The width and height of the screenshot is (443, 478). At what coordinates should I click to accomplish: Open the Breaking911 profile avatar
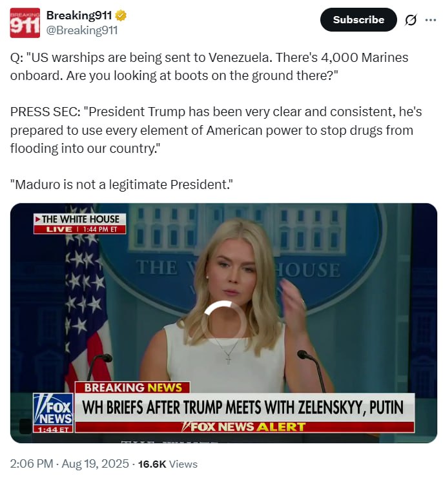(x=25, y=23)
